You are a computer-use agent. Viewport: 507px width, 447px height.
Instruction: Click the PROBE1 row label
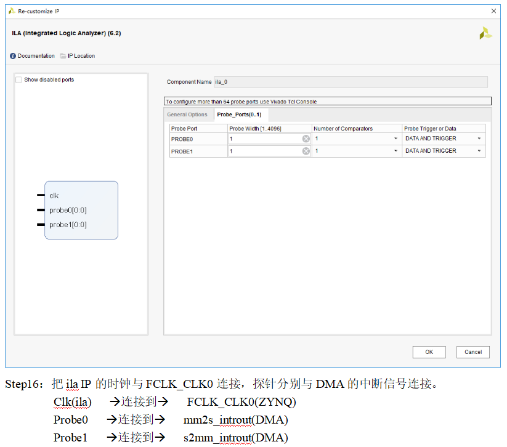(182, 151)
